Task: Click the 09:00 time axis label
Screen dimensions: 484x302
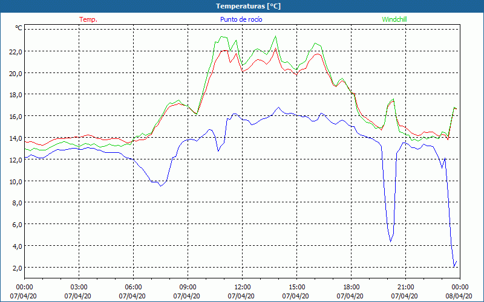Action: pos(188,288)
